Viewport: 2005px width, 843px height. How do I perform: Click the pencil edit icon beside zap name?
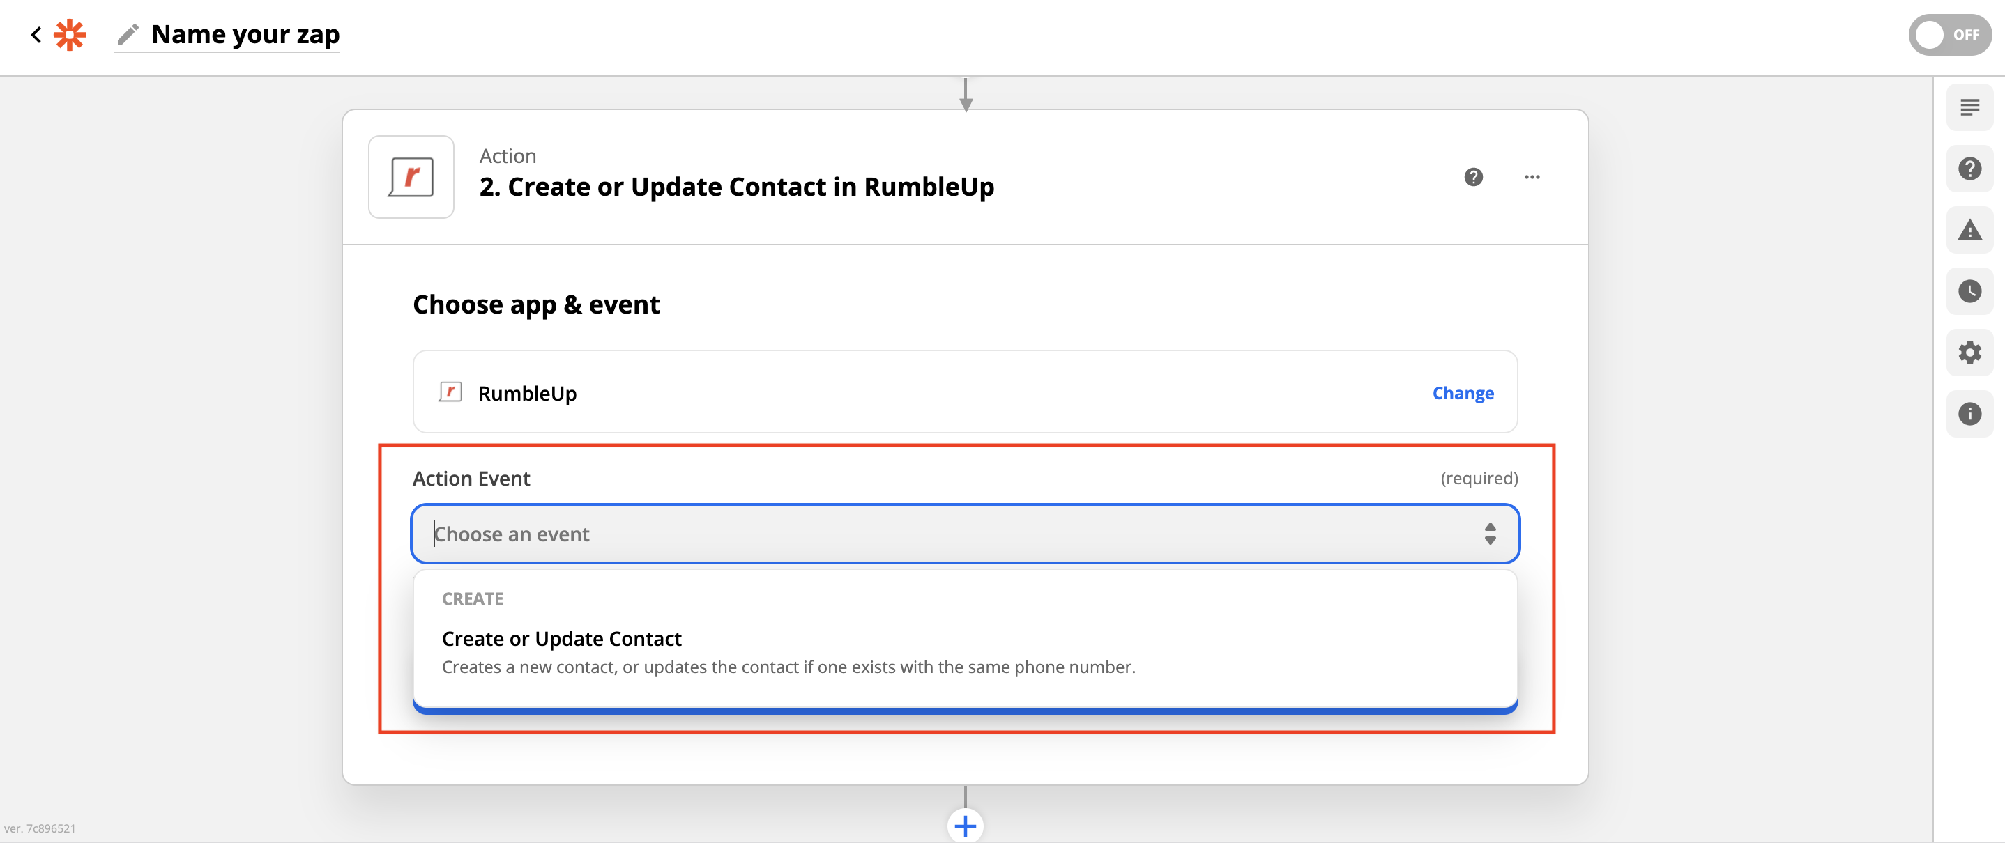point(128,35)
